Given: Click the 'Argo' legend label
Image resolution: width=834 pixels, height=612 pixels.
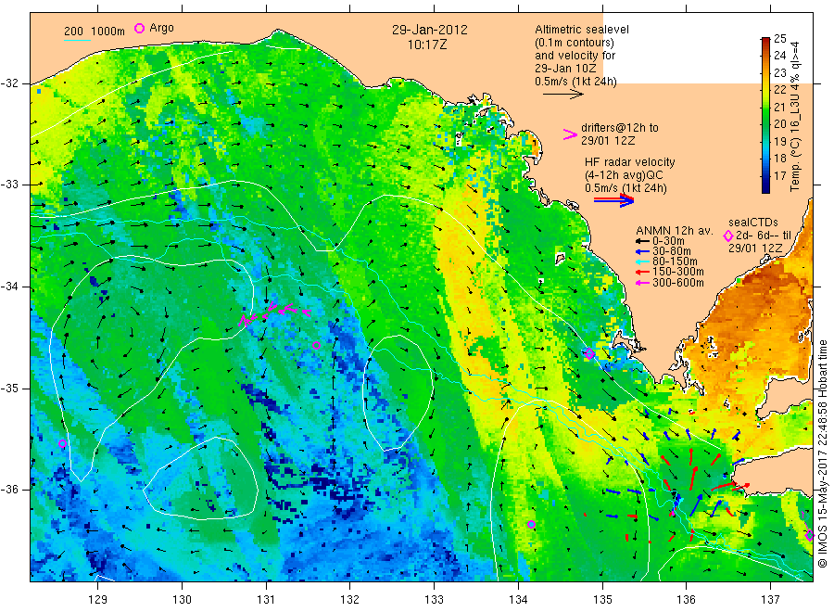Looking at the screenshot, I should (161, 28).
